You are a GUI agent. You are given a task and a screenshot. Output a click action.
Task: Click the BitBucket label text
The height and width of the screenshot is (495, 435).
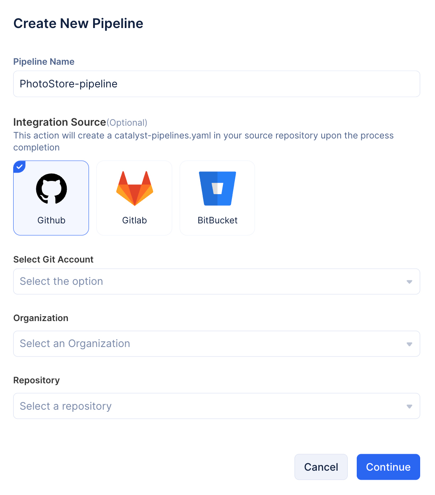point(217,220)
